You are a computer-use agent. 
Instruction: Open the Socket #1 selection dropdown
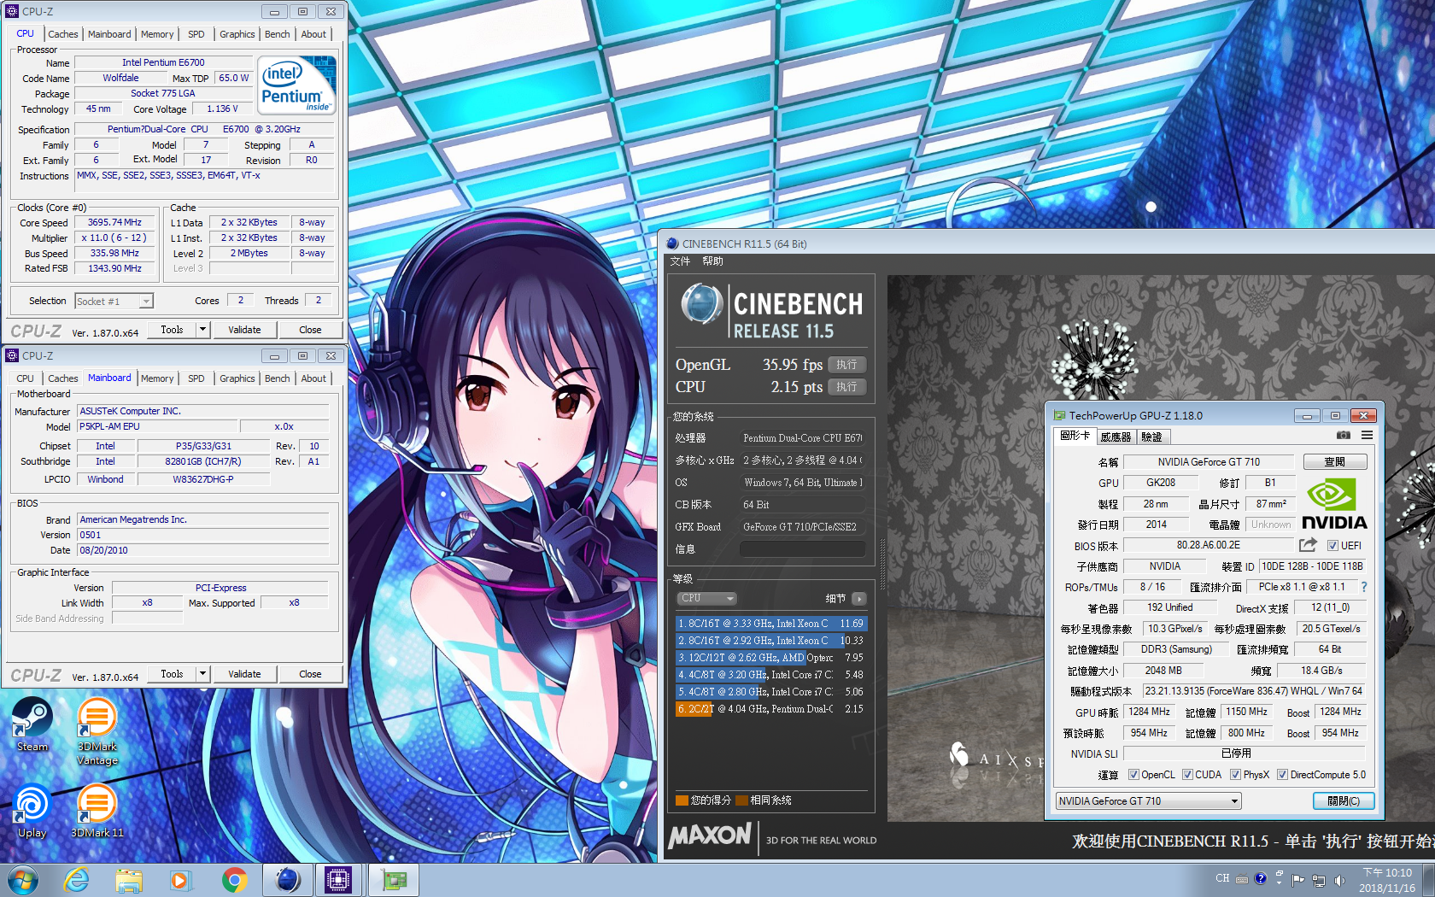[x=114, y=301]
